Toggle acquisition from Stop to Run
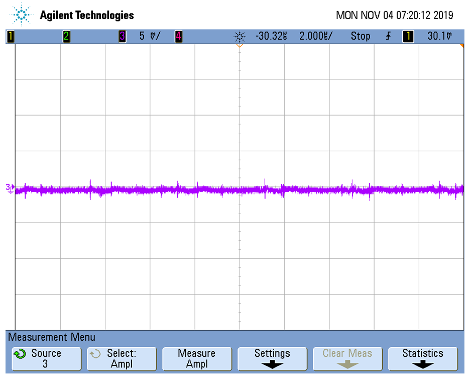Image resolution: width=476 pixels, height=380 pixels. (361, 36)
